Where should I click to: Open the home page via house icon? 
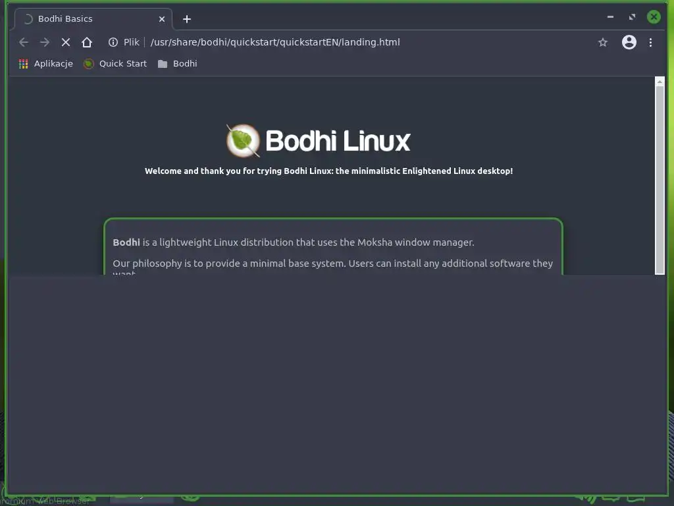pos(87,42)
